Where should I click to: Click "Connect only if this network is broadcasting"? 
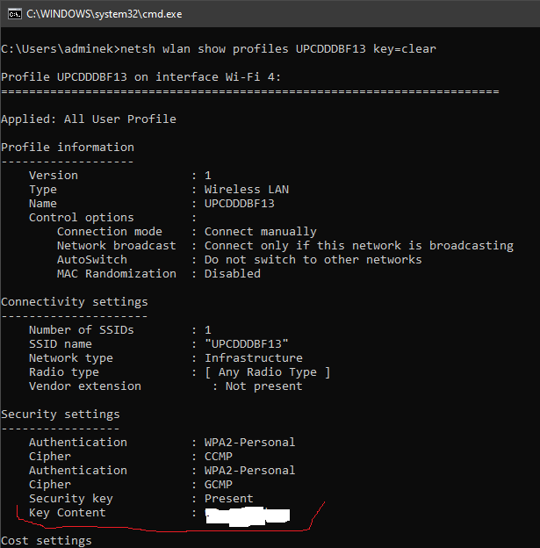click(x=358, y=245)
